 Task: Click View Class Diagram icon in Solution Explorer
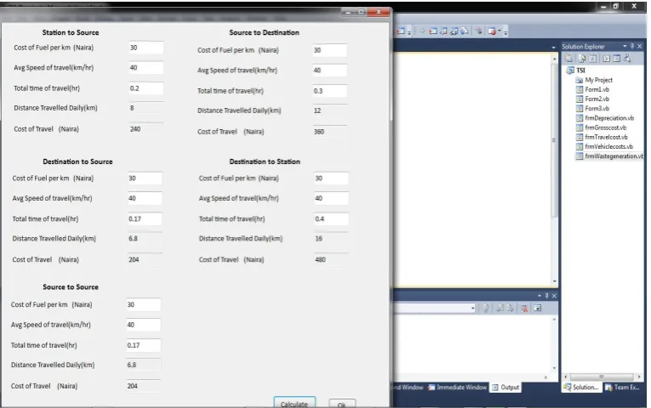627,59
